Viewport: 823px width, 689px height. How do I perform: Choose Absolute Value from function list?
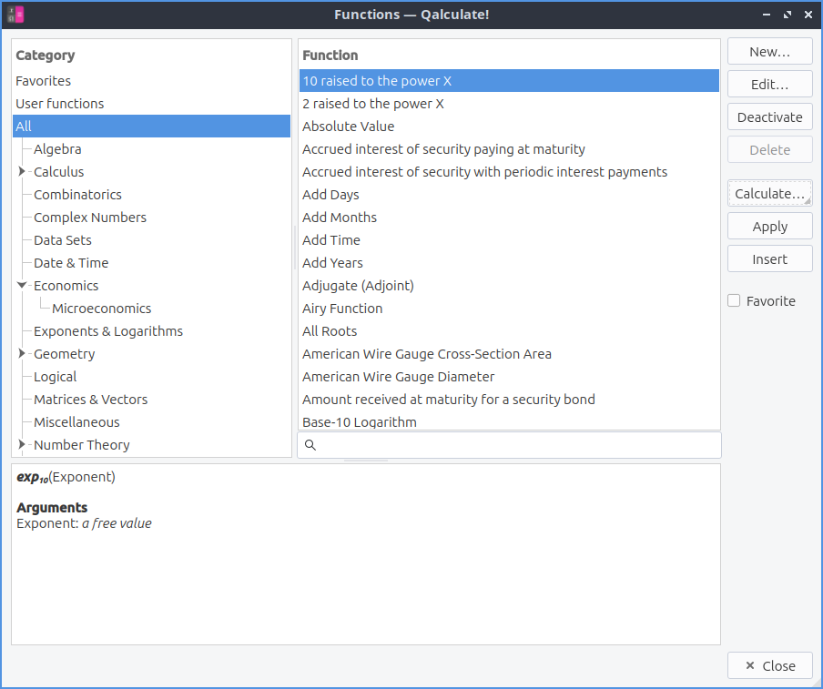(348, 127)
